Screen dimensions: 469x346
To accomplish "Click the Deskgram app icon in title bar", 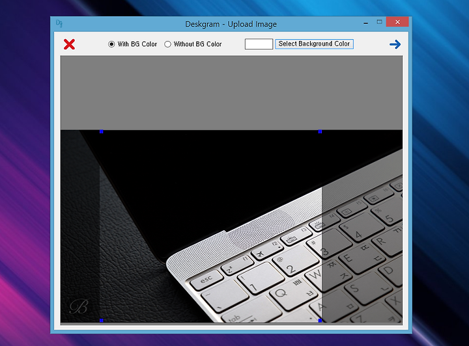I will (x=59, y=23).
